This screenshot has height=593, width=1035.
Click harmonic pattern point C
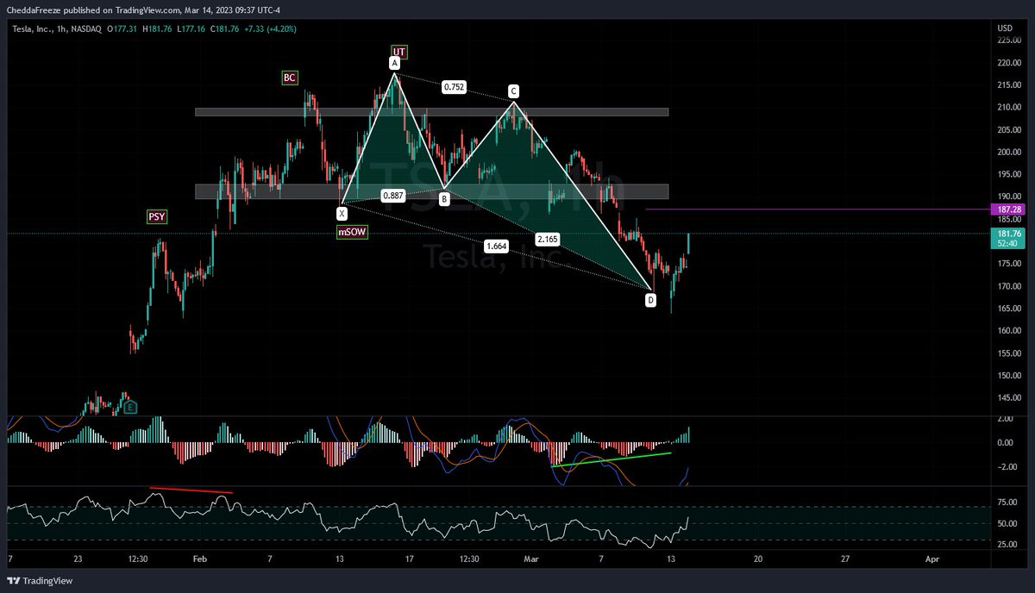pos(513,91)
